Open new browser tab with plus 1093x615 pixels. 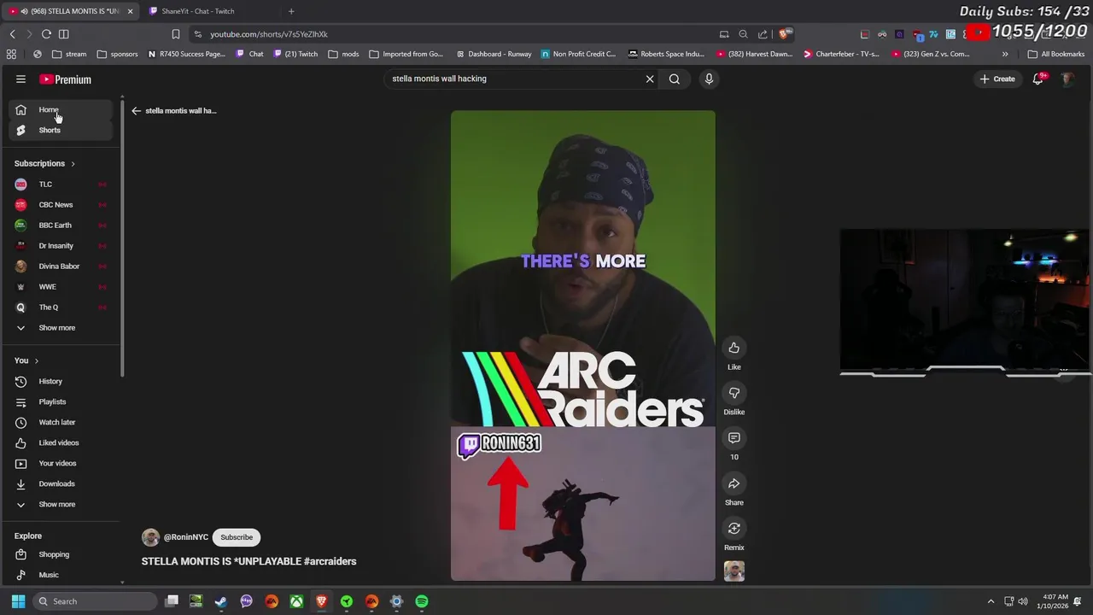(291, 11)
